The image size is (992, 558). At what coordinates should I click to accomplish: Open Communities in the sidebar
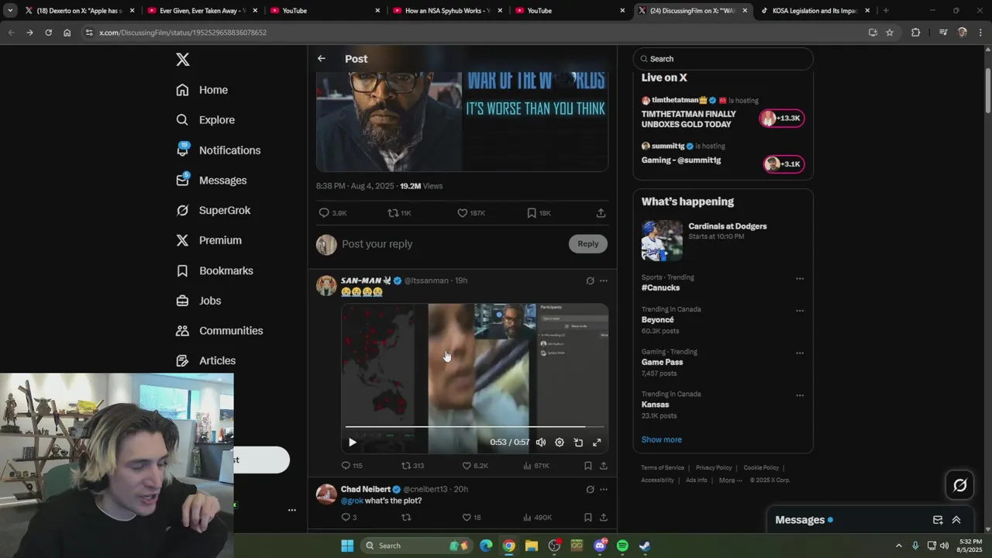pyautogui.click(x=219, y=331)
